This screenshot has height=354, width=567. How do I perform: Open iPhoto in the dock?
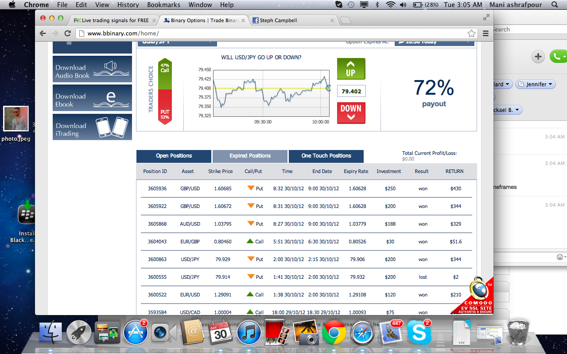pos(306,333)
